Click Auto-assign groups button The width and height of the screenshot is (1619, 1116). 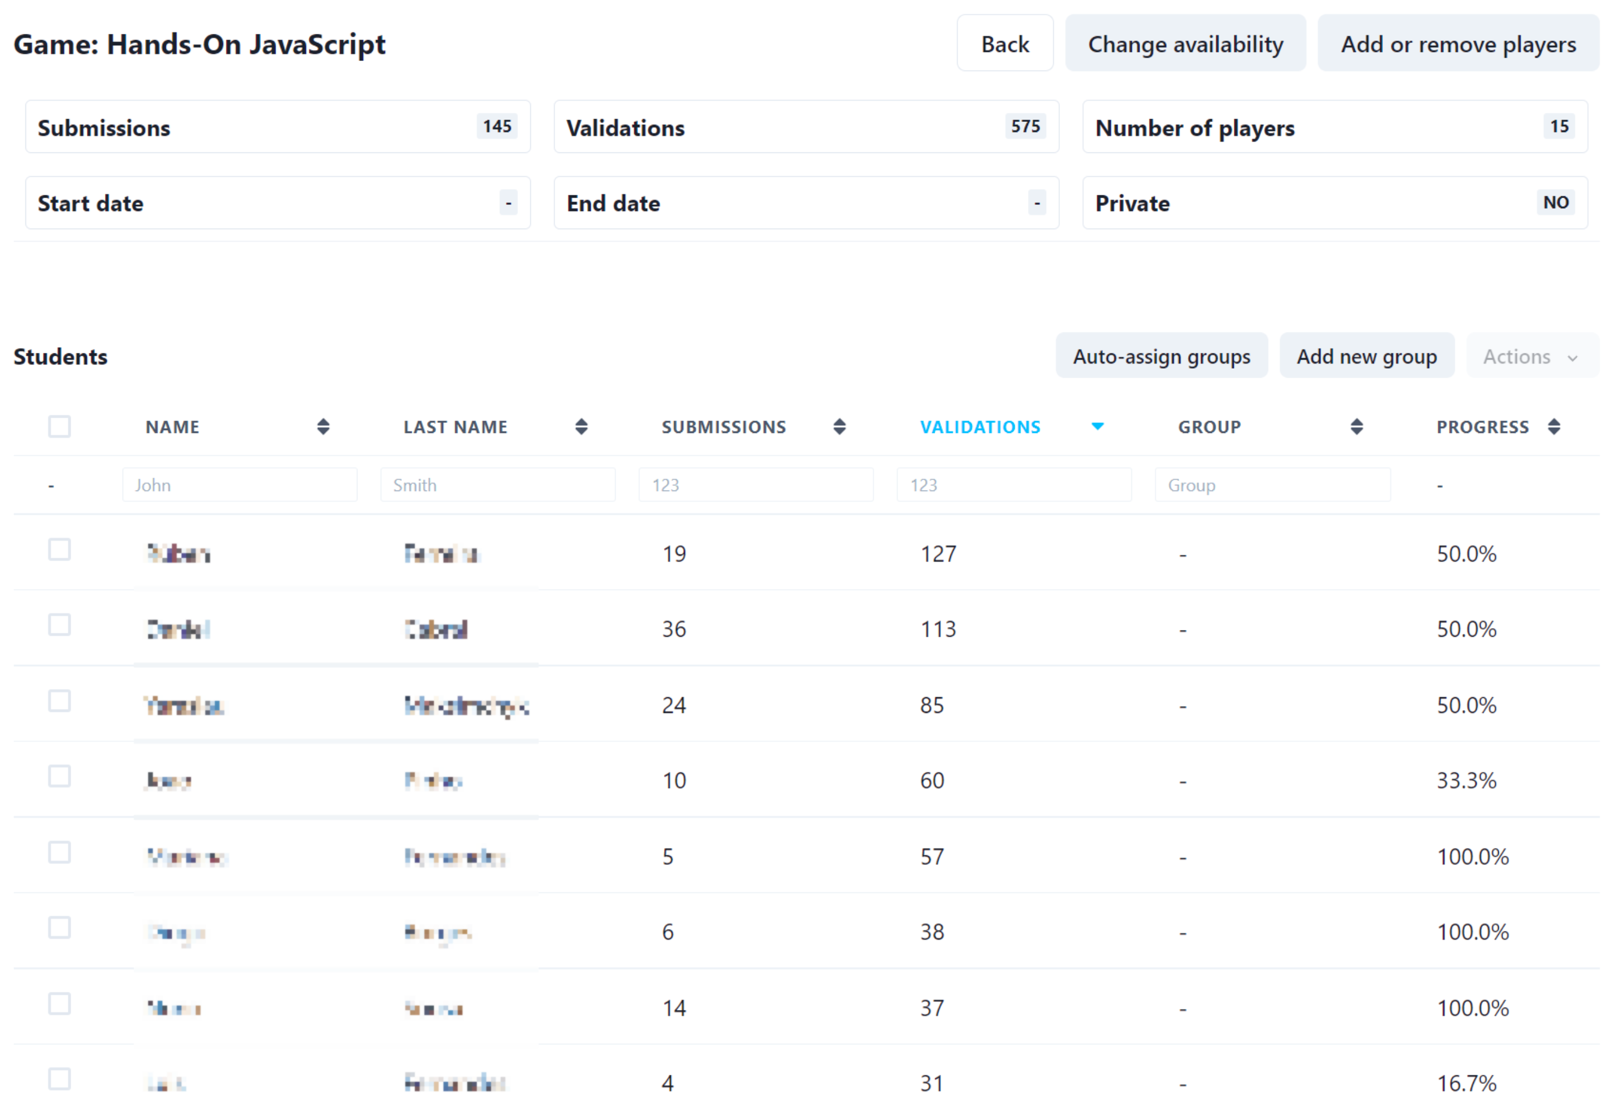tap(1161, 357)
